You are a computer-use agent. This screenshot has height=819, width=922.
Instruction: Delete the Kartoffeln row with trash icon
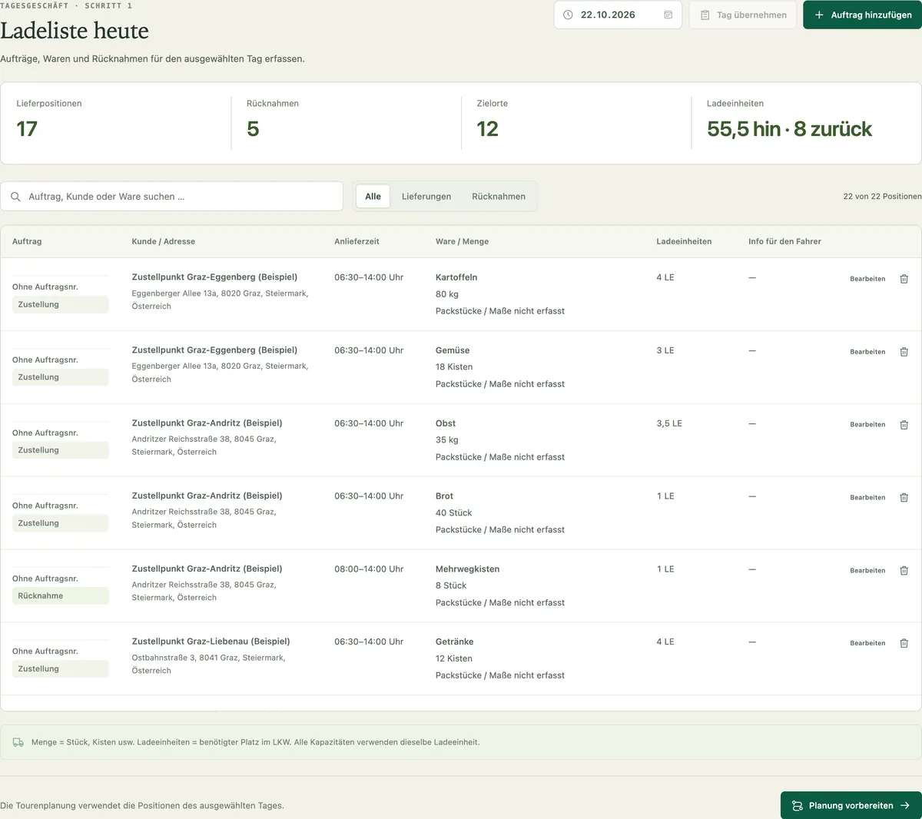904,279
